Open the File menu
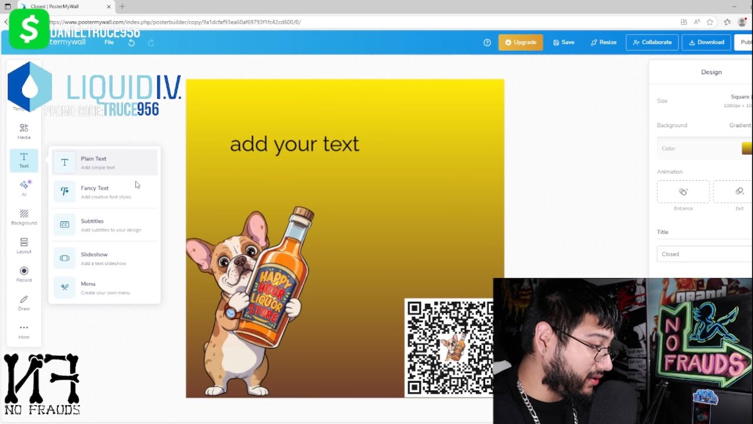This screenshot has width=753, height=424. (109, 42)
